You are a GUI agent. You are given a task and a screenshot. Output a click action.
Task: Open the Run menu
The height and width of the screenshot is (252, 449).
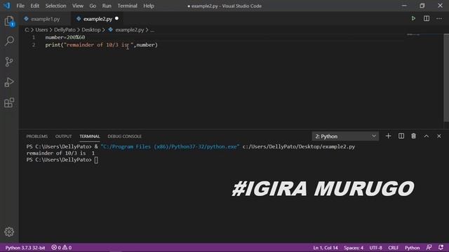[x=107, y=6]
